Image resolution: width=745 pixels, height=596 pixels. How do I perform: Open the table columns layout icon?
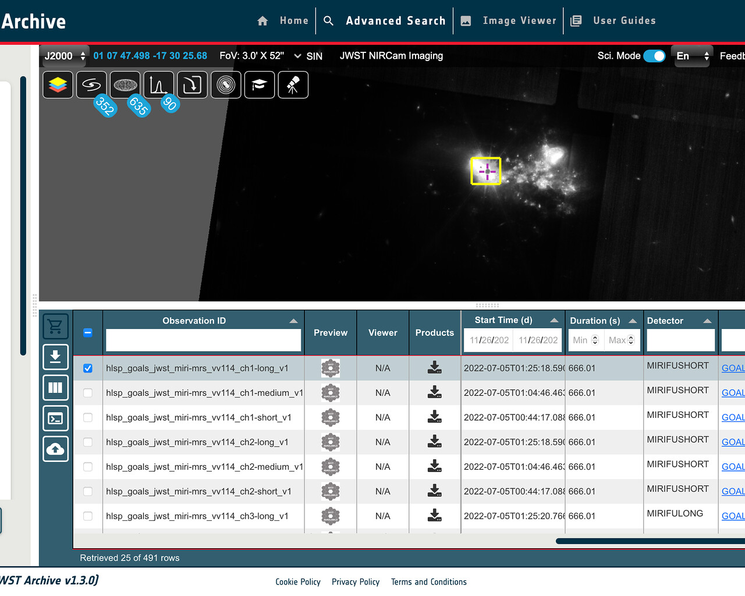[55, 388]
